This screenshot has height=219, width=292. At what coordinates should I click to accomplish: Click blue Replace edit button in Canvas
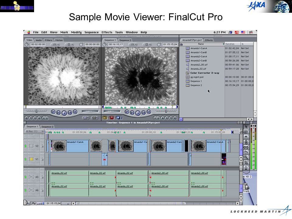pos(119,118)
